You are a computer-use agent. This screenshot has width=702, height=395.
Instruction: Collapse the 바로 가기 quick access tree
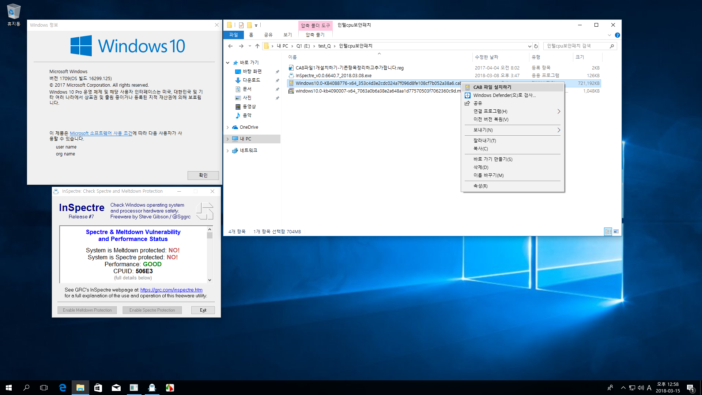click(x=228, y=63)
